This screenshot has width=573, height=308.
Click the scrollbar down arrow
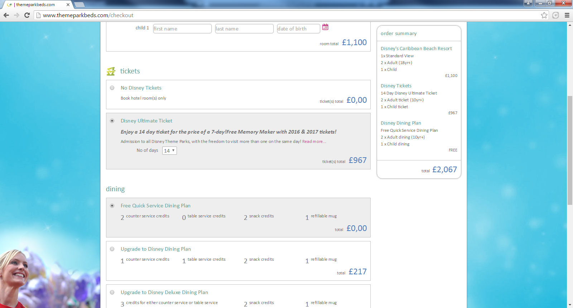570,305
